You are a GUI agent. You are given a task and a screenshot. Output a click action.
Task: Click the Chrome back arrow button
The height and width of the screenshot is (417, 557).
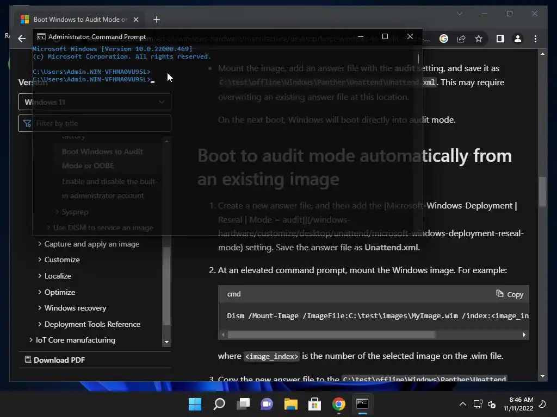click(22, 39)
